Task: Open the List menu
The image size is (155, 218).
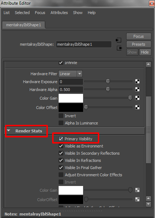Action: [6, 13]
